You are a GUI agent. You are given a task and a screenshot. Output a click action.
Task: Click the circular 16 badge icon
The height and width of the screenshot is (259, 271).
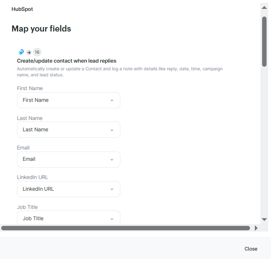(x=37, y=52)
